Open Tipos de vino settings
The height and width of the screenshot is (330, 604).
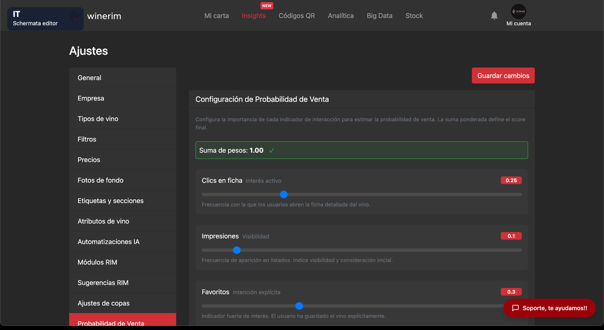[122, 119]
